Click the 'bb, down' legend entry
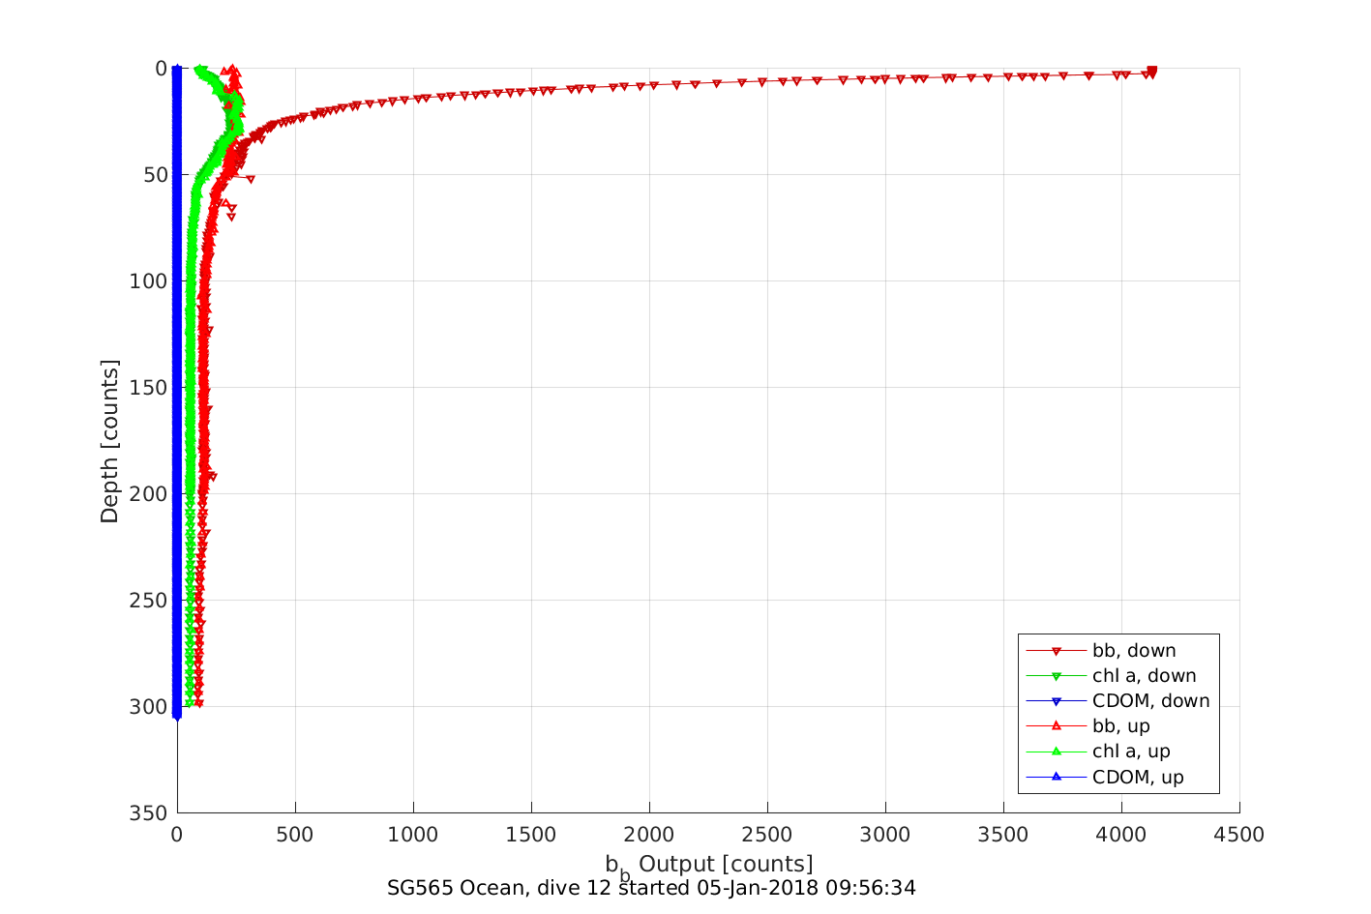This screenshot has height=914, width=1371. 1134,651
